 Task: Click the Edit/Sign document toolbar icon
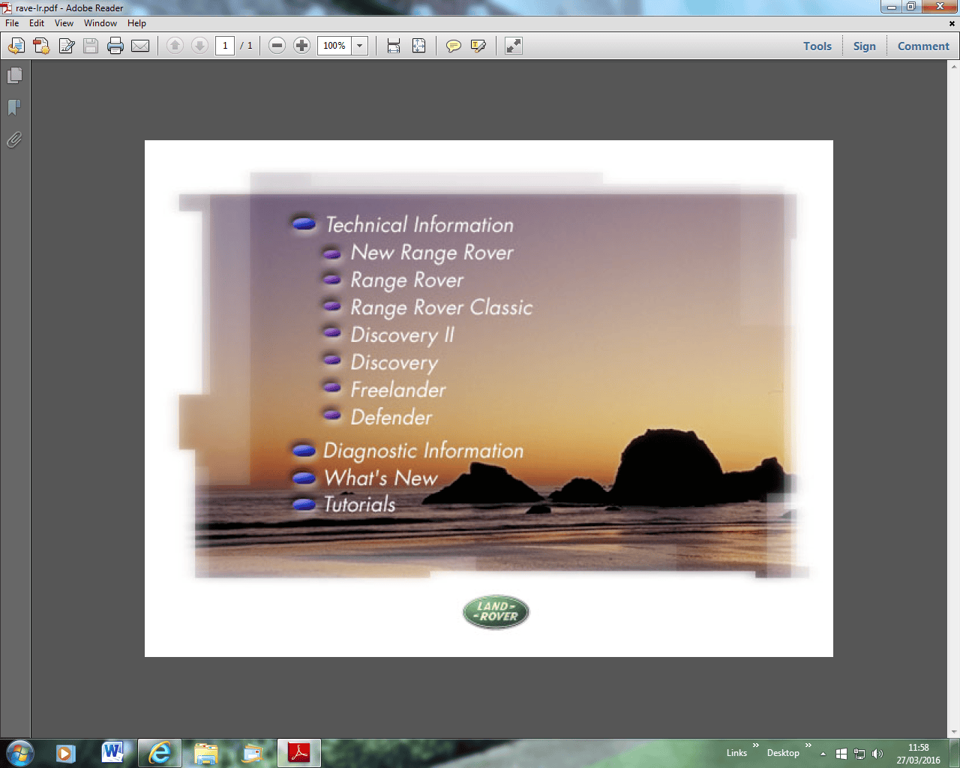[66, 46]
